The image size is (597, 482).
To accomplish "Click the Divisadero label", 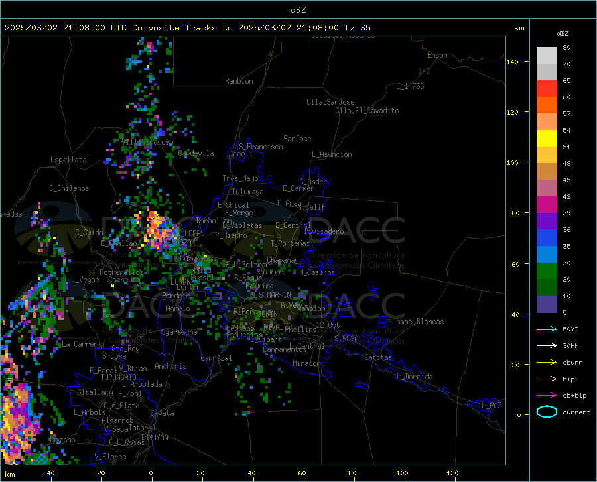I will point(324,231).
